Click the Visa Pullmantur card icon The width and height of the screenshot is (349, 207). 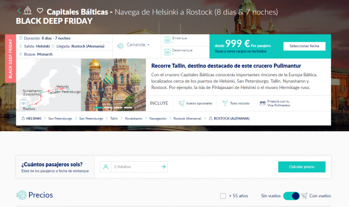pos(263,103)
